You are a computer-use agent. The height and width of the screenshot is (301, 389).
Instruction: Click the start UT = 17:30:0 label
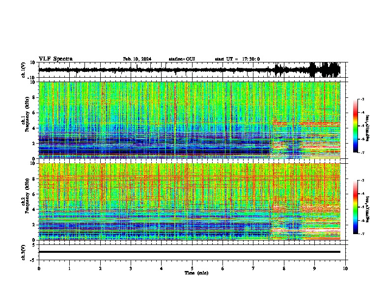pyautogui.click(x=237, y=59)
